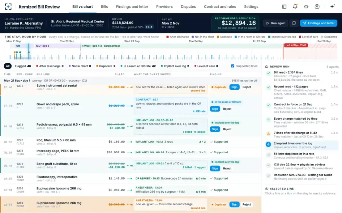Sign the Spine instrument set rental duplicate finding
The width and height of the screenshot is (342, 213).
point(234,87)
